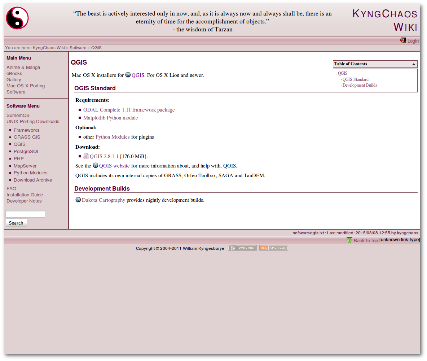Open PHP in sidebar list
This screenshot has height=361, width=427.
[x=18, y=159]
